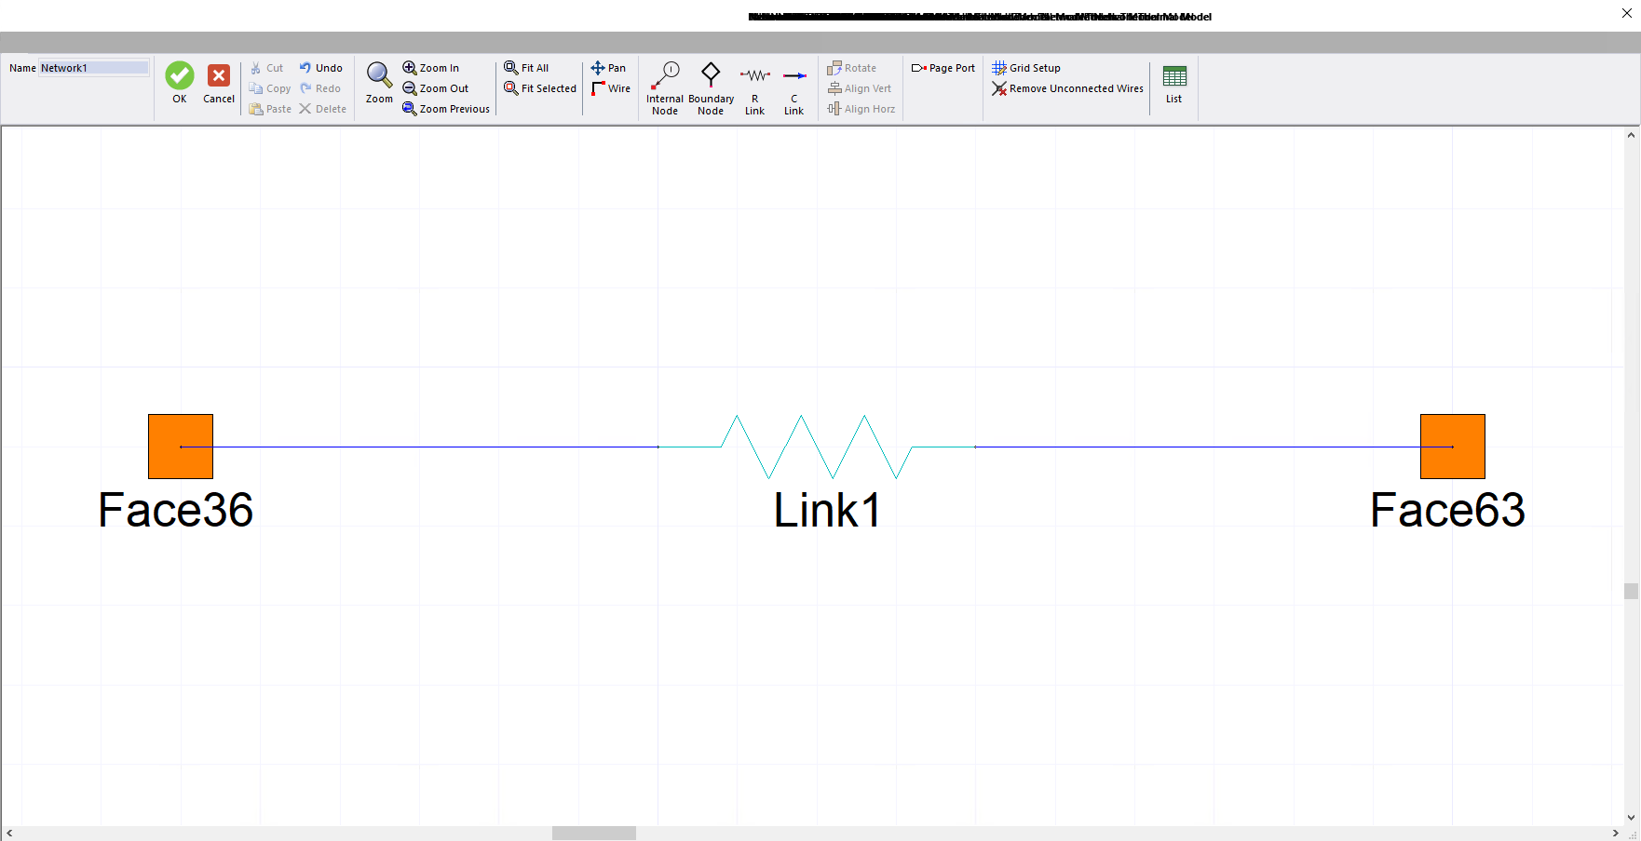Click Zoom In
The height and width of the screenshot is (841, 1641).
coord(430,68)
